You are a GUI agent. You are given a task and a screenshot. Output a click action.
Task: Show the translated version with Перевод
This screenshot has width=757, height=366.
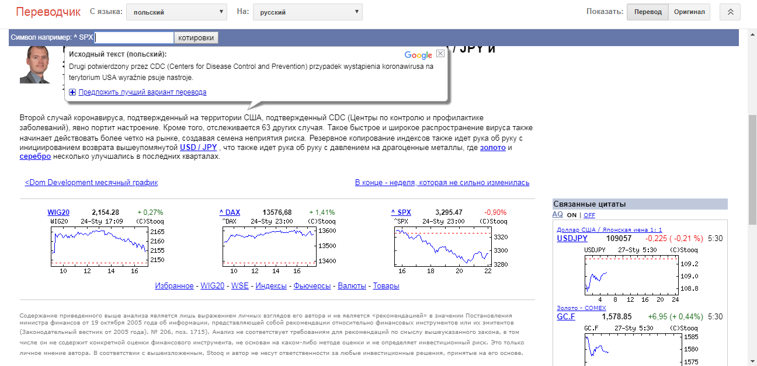(648, 12)
